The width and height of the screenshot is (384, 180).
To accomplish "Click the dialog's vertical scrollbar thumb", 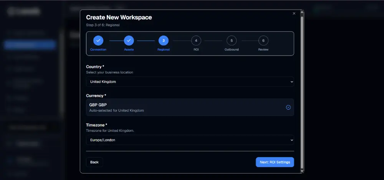I will pyautogui.click(x=302, y=92).
